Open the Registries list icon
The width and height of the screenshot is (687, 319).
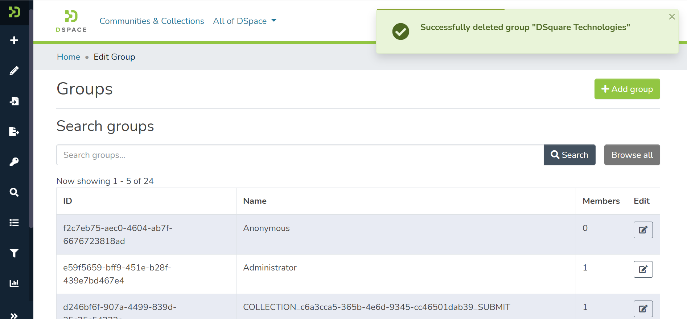pyautogui.click(x=14, y=223)
